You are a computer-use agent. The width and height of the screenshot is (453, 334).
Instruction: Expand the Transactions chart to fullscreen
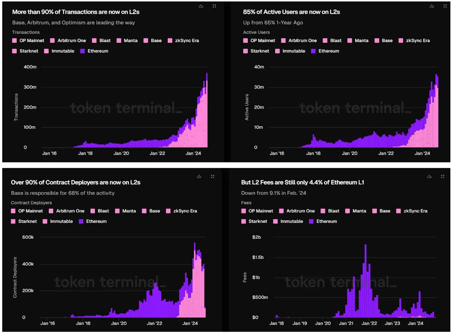(214, 6)
